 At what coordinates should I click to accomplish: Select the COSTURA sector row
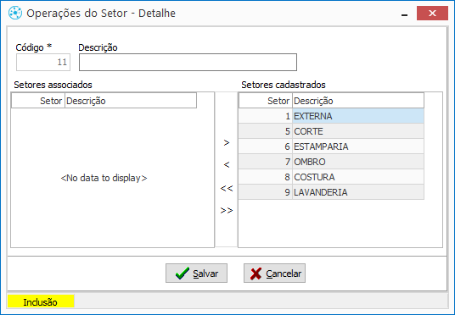[331, 177]
